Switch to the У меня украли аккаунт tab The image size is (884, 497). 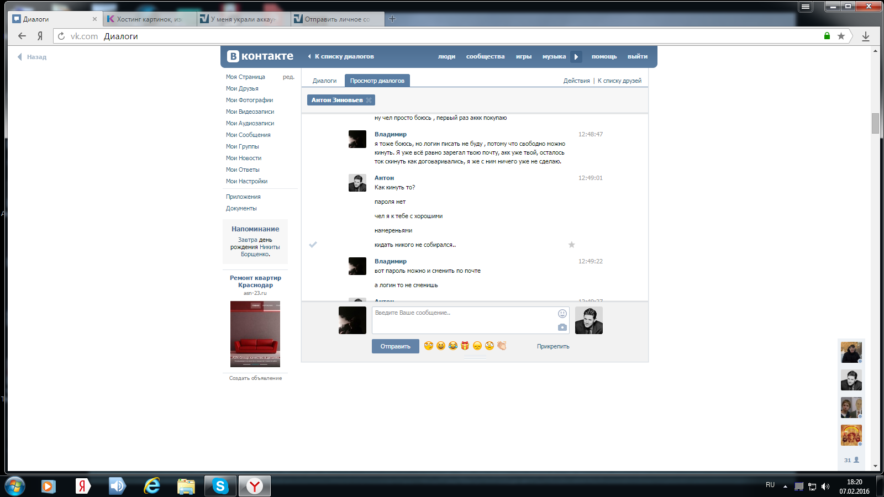coord(243,19)
